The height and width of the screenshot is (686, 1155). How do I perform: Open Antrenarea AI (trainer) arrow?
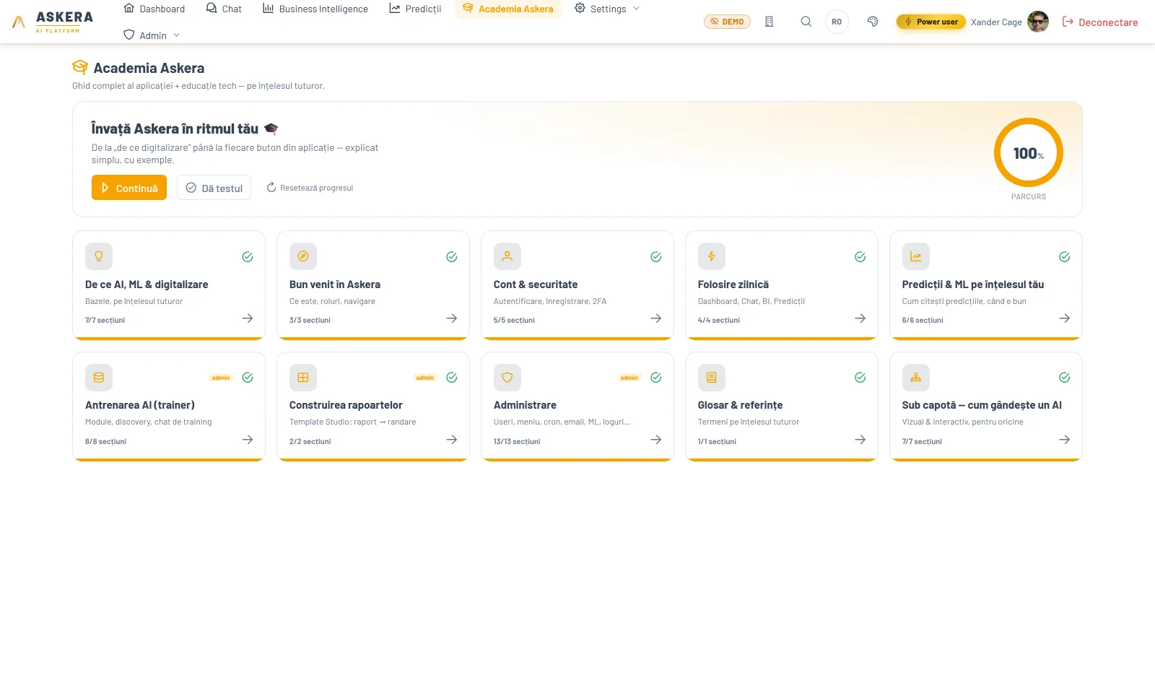click(x=248, y=440)
